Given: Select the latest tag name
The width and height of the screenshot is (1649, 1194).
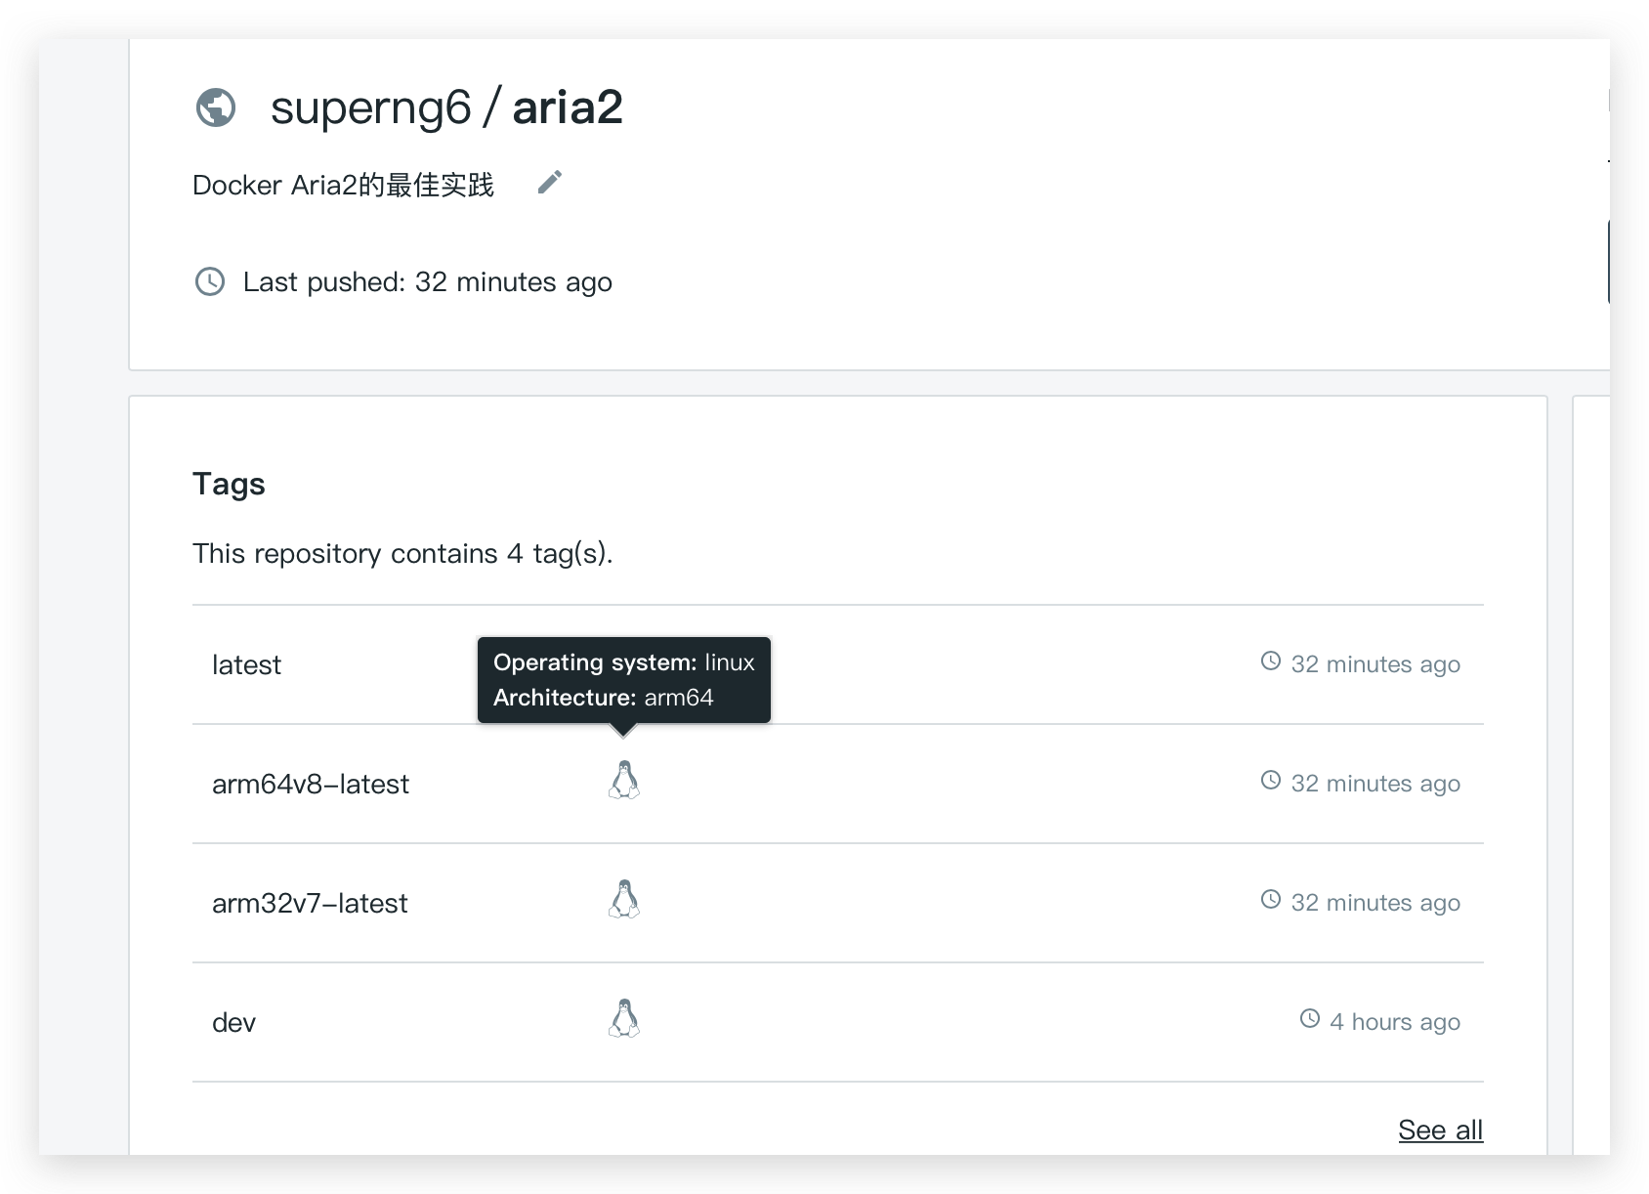Looking at the screenshot, I should [246, 665].
